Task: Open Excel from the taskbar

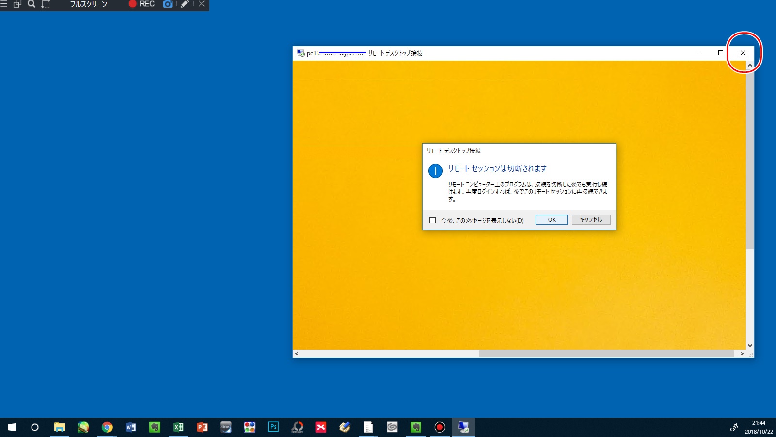Action: coord(178,427)
